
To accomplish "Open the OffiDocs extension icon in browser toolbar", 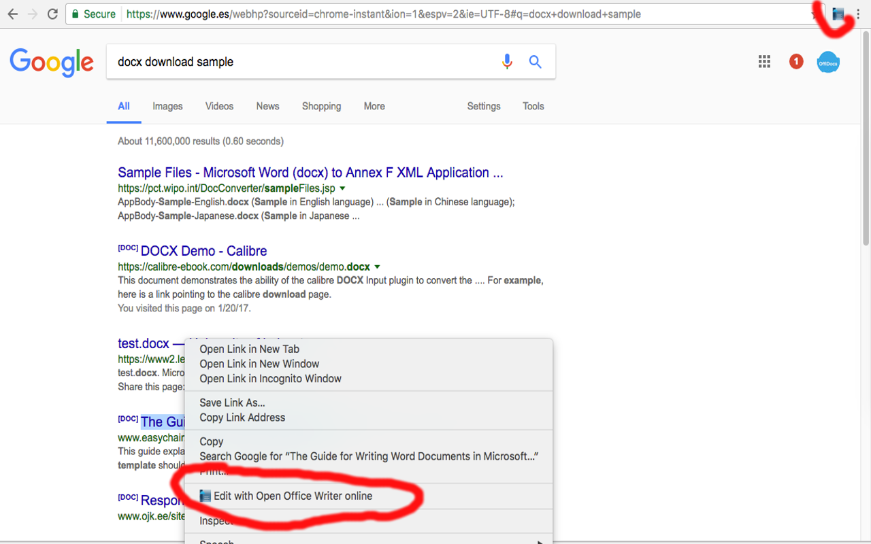I will click(x=838, y=14).
